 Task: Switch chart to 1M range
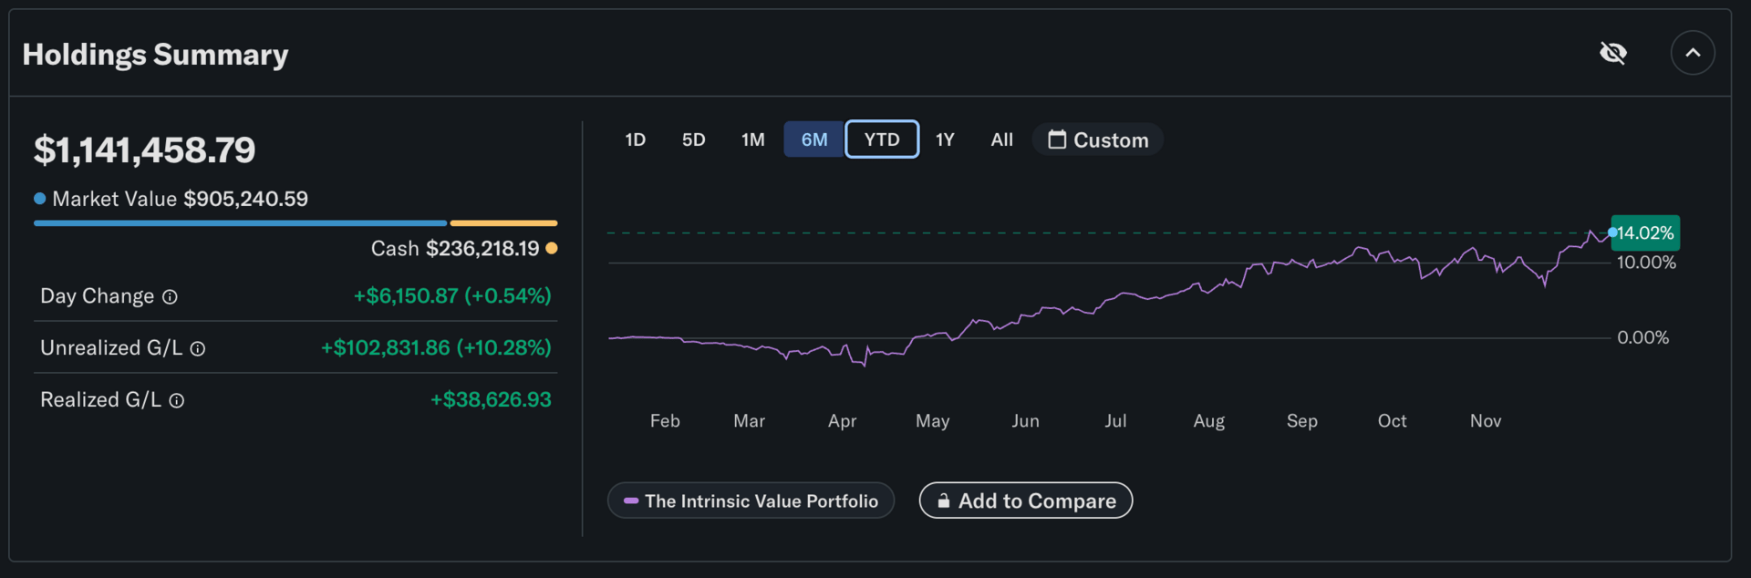[752, 139]
